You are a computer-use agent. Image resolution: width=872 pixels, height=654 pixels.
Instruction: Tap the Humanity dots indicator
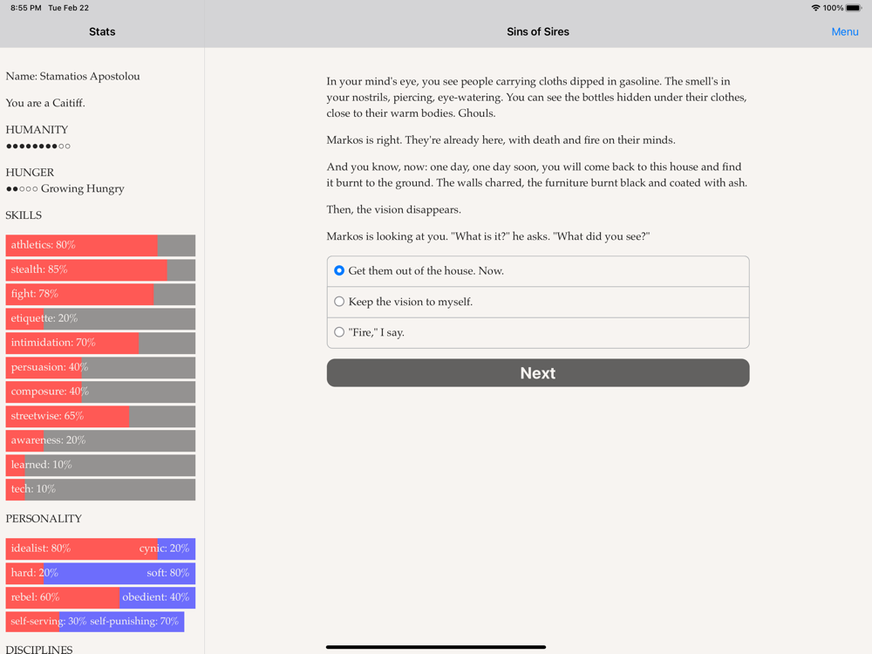pos(38,146)
